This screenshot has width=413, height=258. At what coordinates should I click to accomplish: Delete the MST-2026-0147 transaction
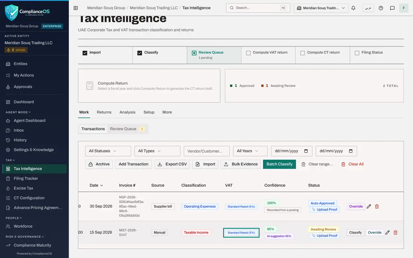tap(396, 233)
